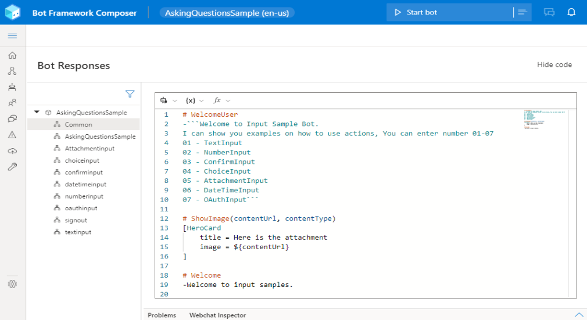Click the '01 - TextInput' code line
Image resolution: width=587 pixels, height=320 pixels.
tap(212, 143)
